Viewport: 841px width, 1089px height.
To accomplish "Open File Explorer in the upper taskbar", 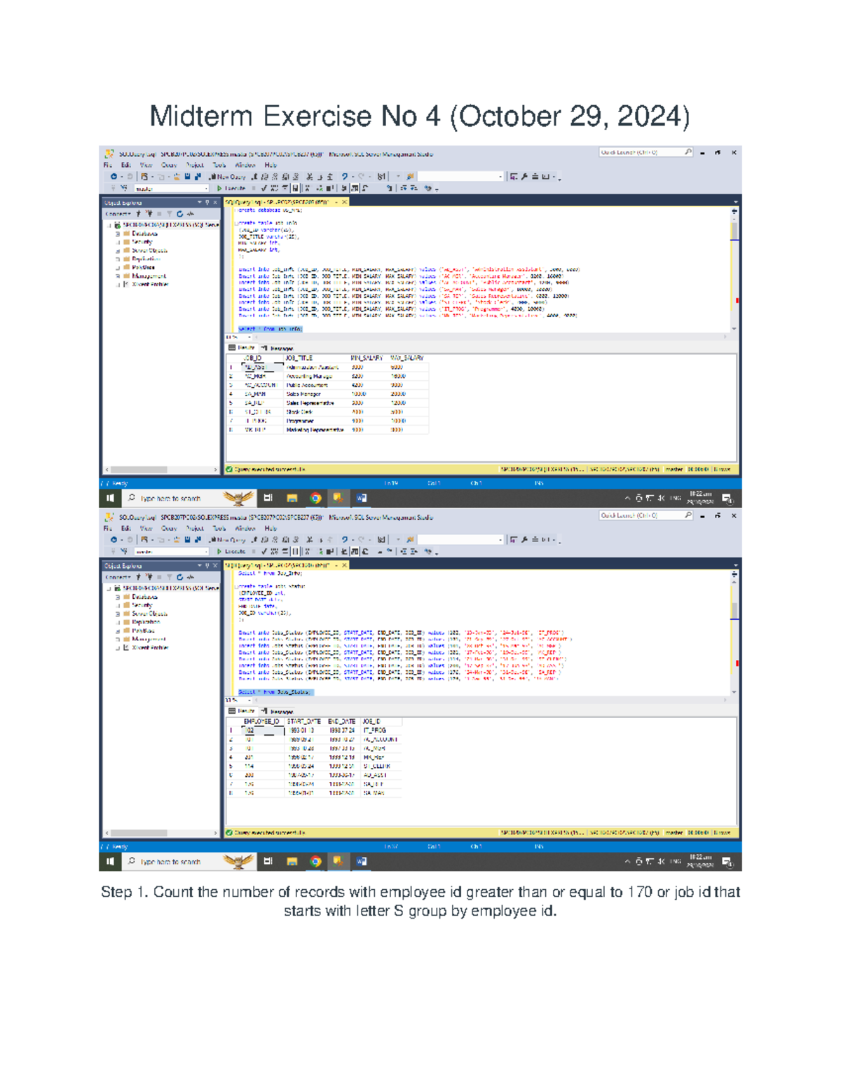I will pyautogui.click(x=292, y=499).
